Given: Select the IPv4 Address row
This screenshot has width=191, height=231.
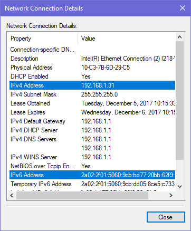Looking at the screenshot, I should coord(92,85).
